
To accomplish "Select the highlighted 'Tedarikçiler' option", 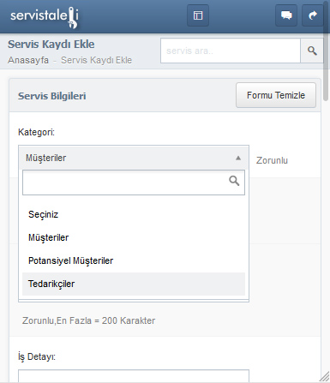I will [134, 284].
